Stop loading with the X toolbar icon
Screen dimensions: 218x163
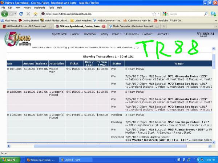(x=29, y=14)
